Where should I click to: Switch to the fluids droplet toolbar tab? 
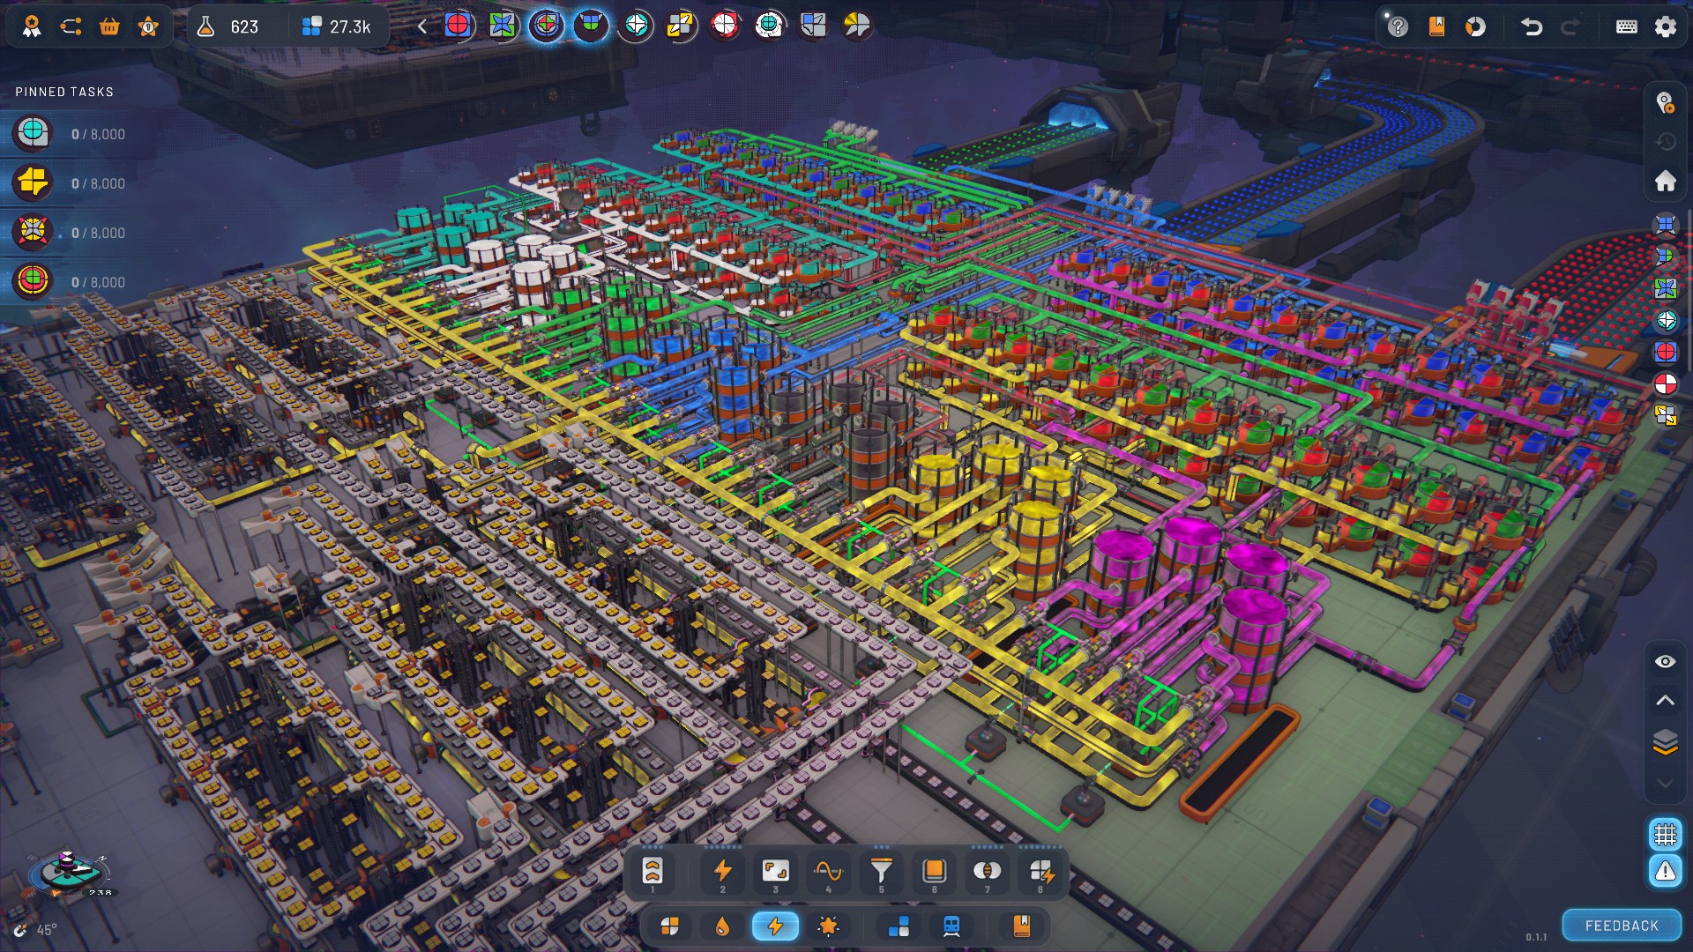[722, 926]
